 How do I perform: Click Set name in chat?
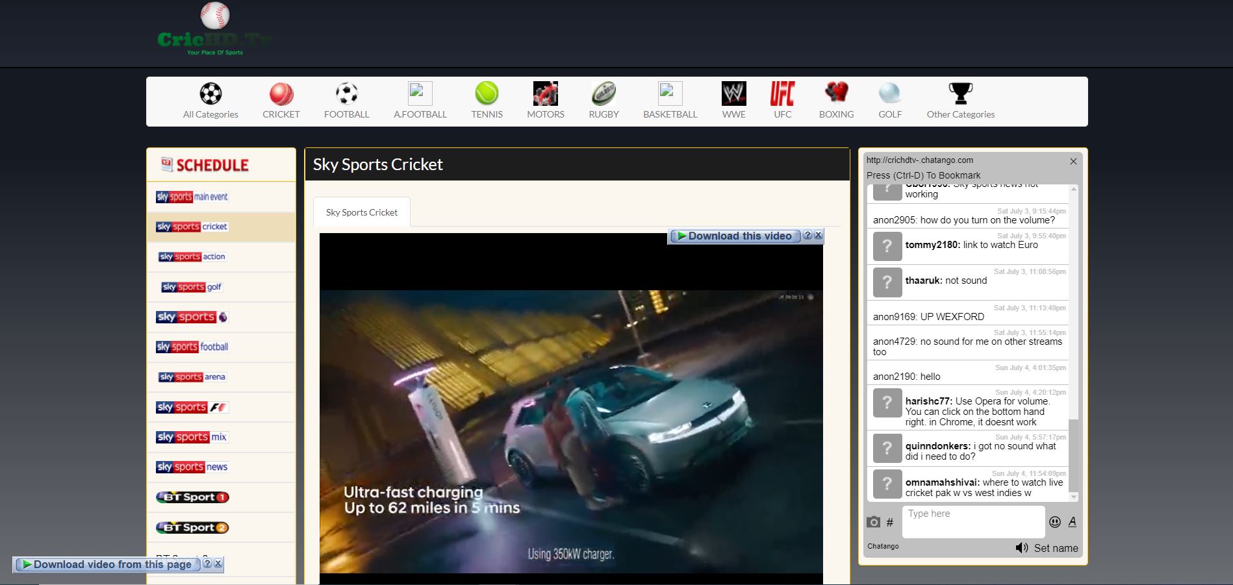pyautogui.click(x=1056, y=548)
